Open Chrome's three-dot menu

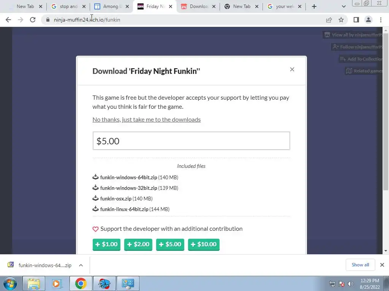(x=381, y=20)
